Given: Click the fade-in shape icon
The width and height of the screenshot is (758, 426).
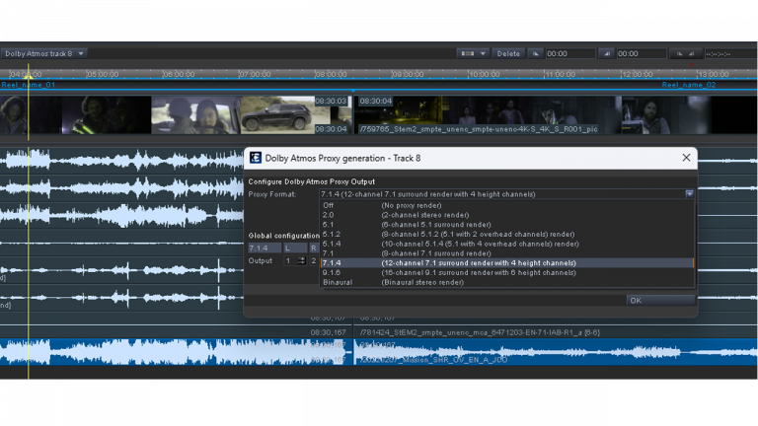Looking at the screenshot, I should pyautogui.click(x=535, y=53).
